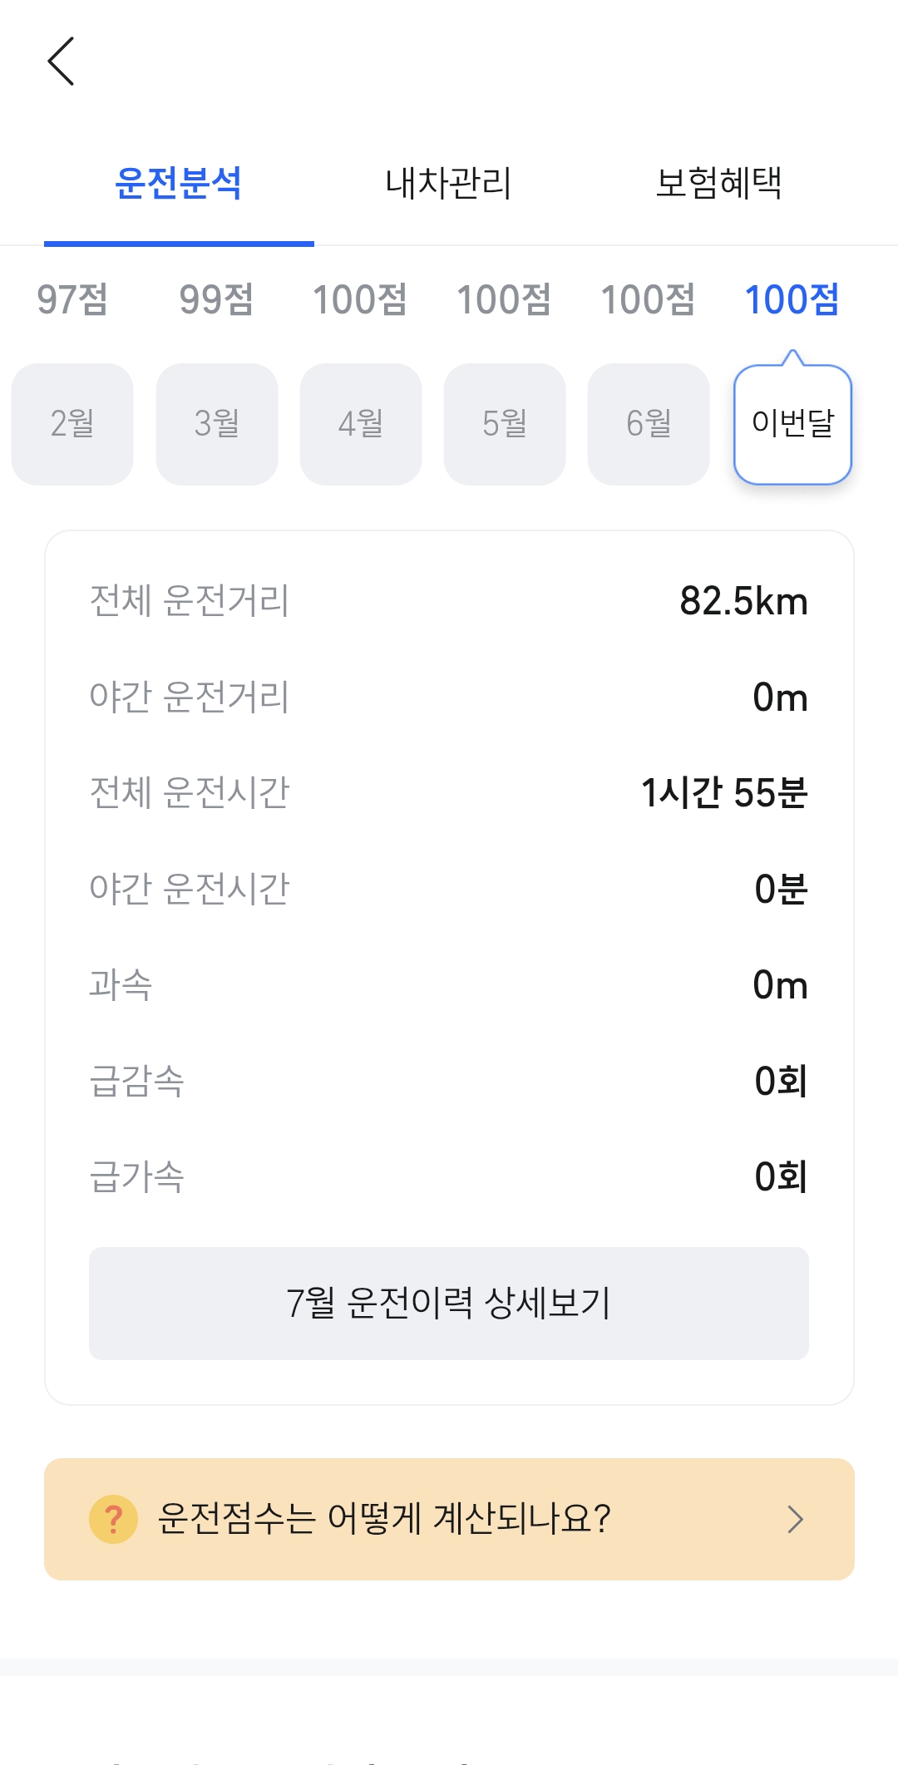Switch to the 운전분석 tab
This screenshot has height=1765, width=898.
[x=179, y=184]
